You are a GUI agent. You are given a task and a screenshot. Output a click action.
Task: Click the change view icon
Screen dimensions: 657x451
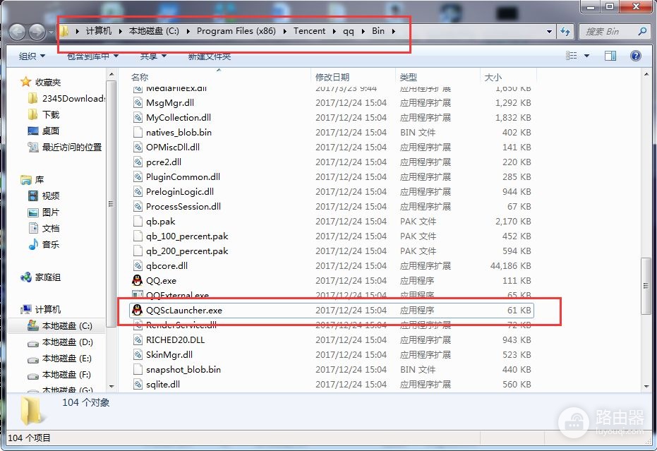point(571,56)
